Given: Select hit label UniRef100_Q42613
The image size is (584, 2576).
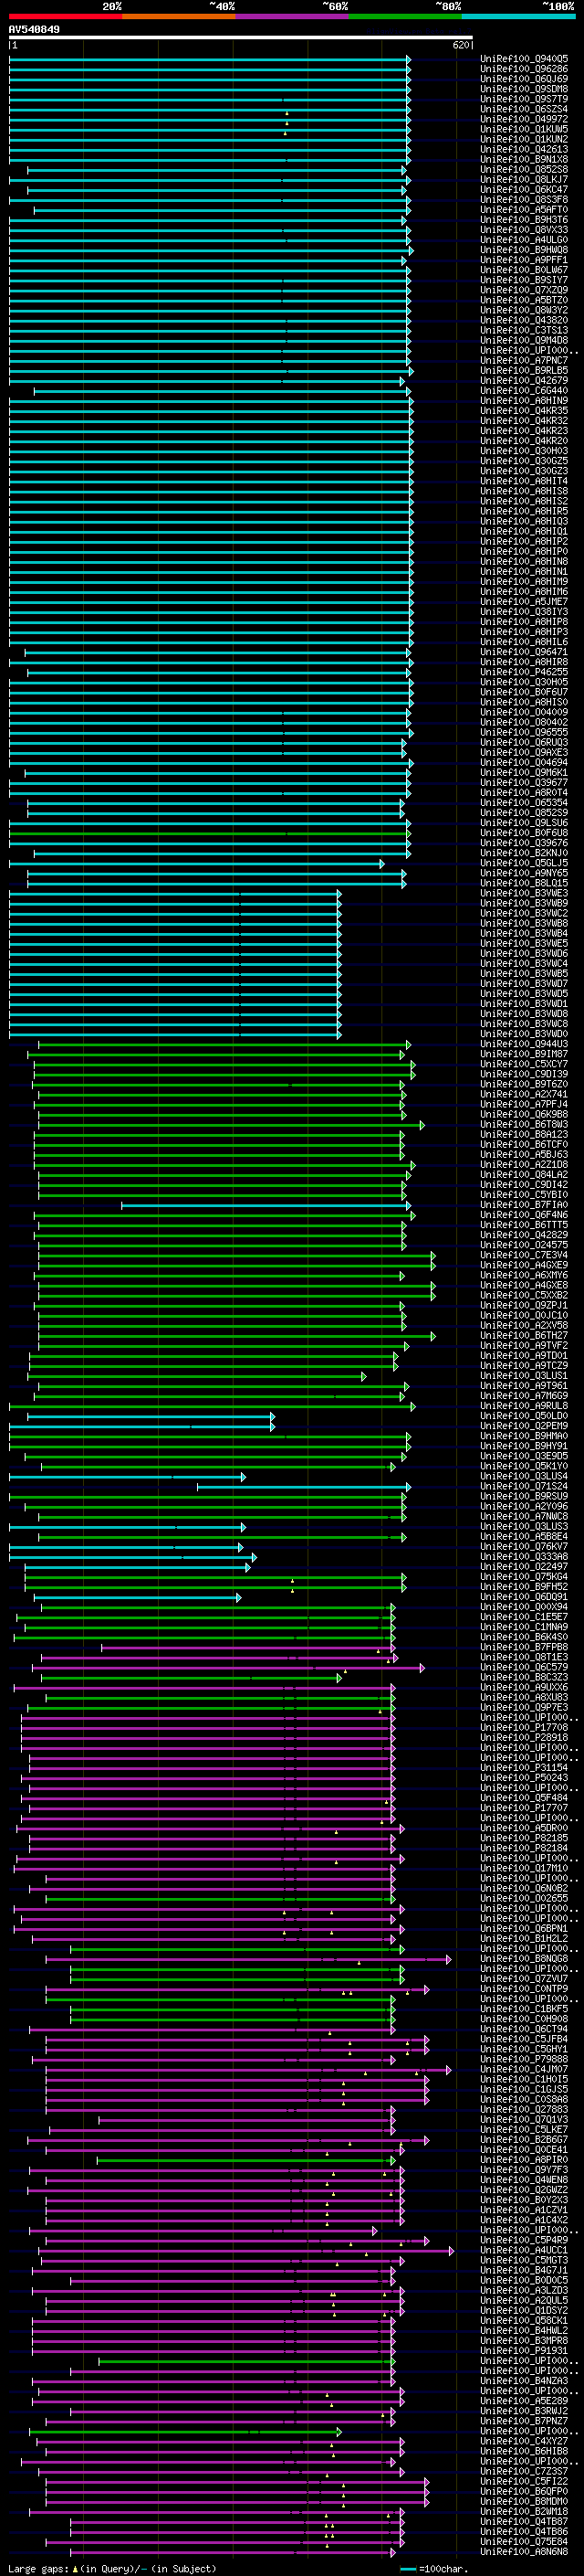Looking at the screenshot, I should tap(524, 149).
